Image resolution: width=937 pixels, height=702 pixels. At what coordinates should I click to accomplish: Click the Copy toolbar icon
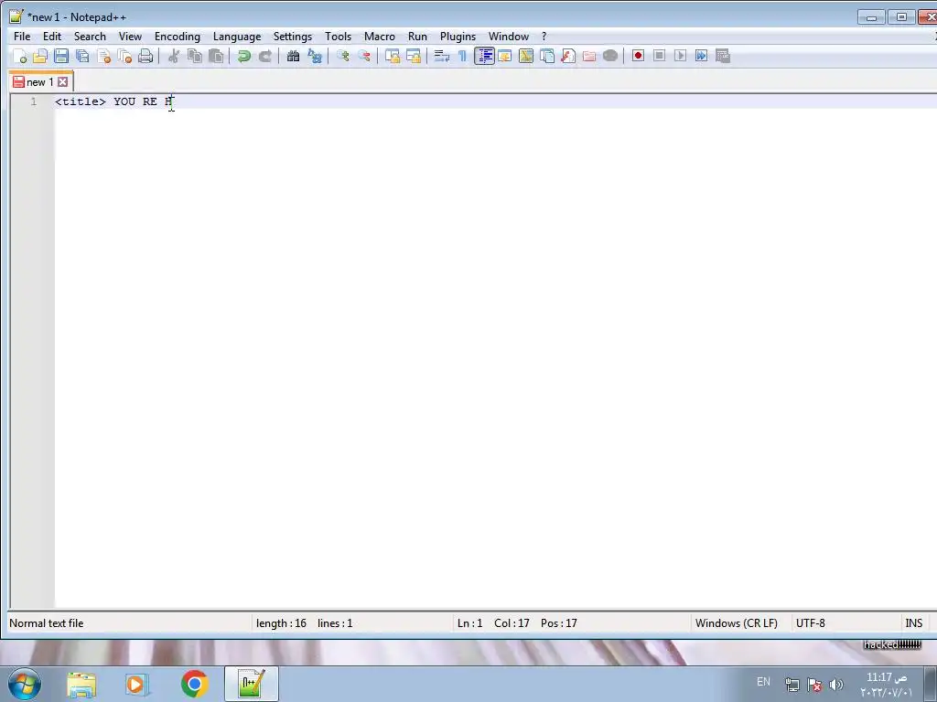click(195, 56)
